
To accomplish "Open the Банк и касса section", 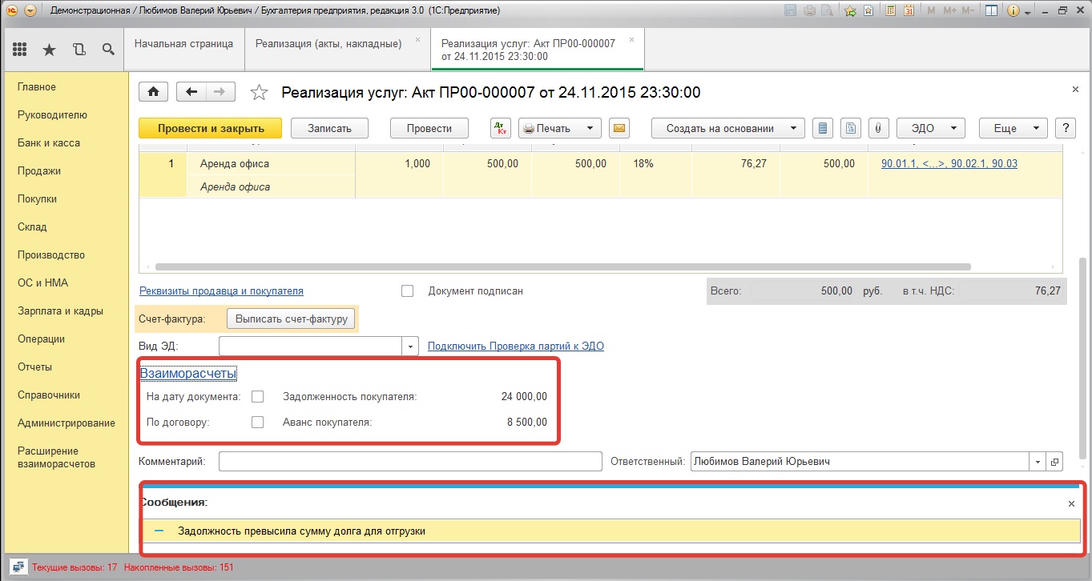I will click(x=49, y=142).
